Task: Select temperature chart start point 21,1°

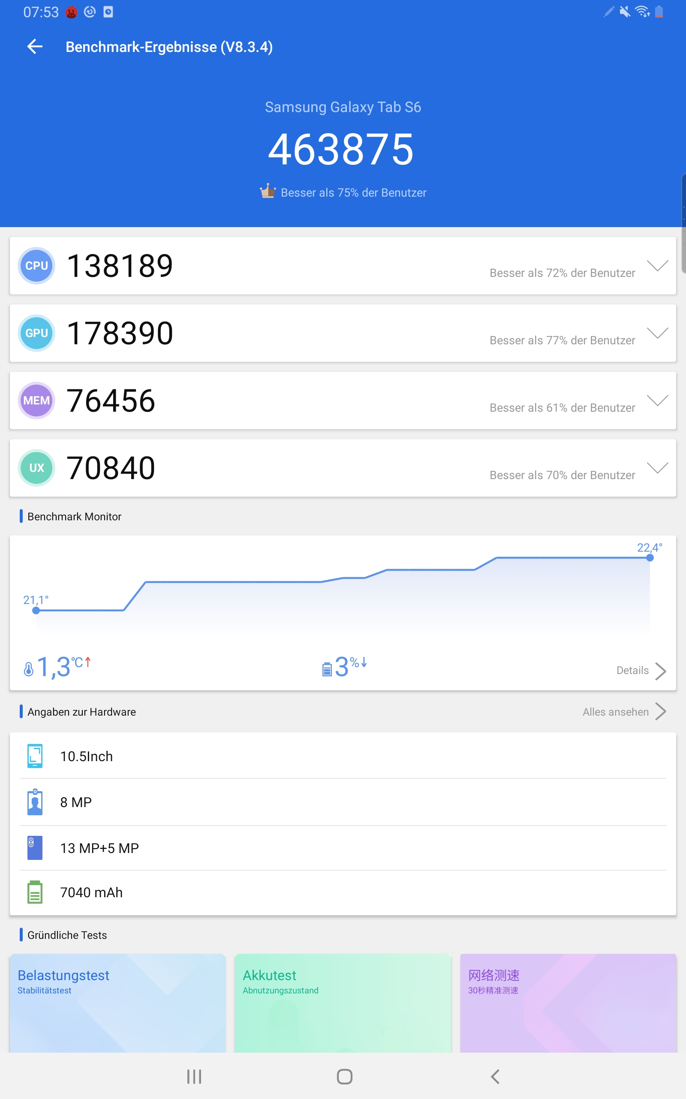Action: [36, 610]
